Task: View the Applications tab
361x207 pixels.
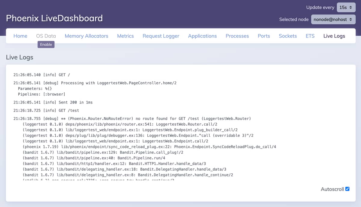Action: tap(202, 36)
